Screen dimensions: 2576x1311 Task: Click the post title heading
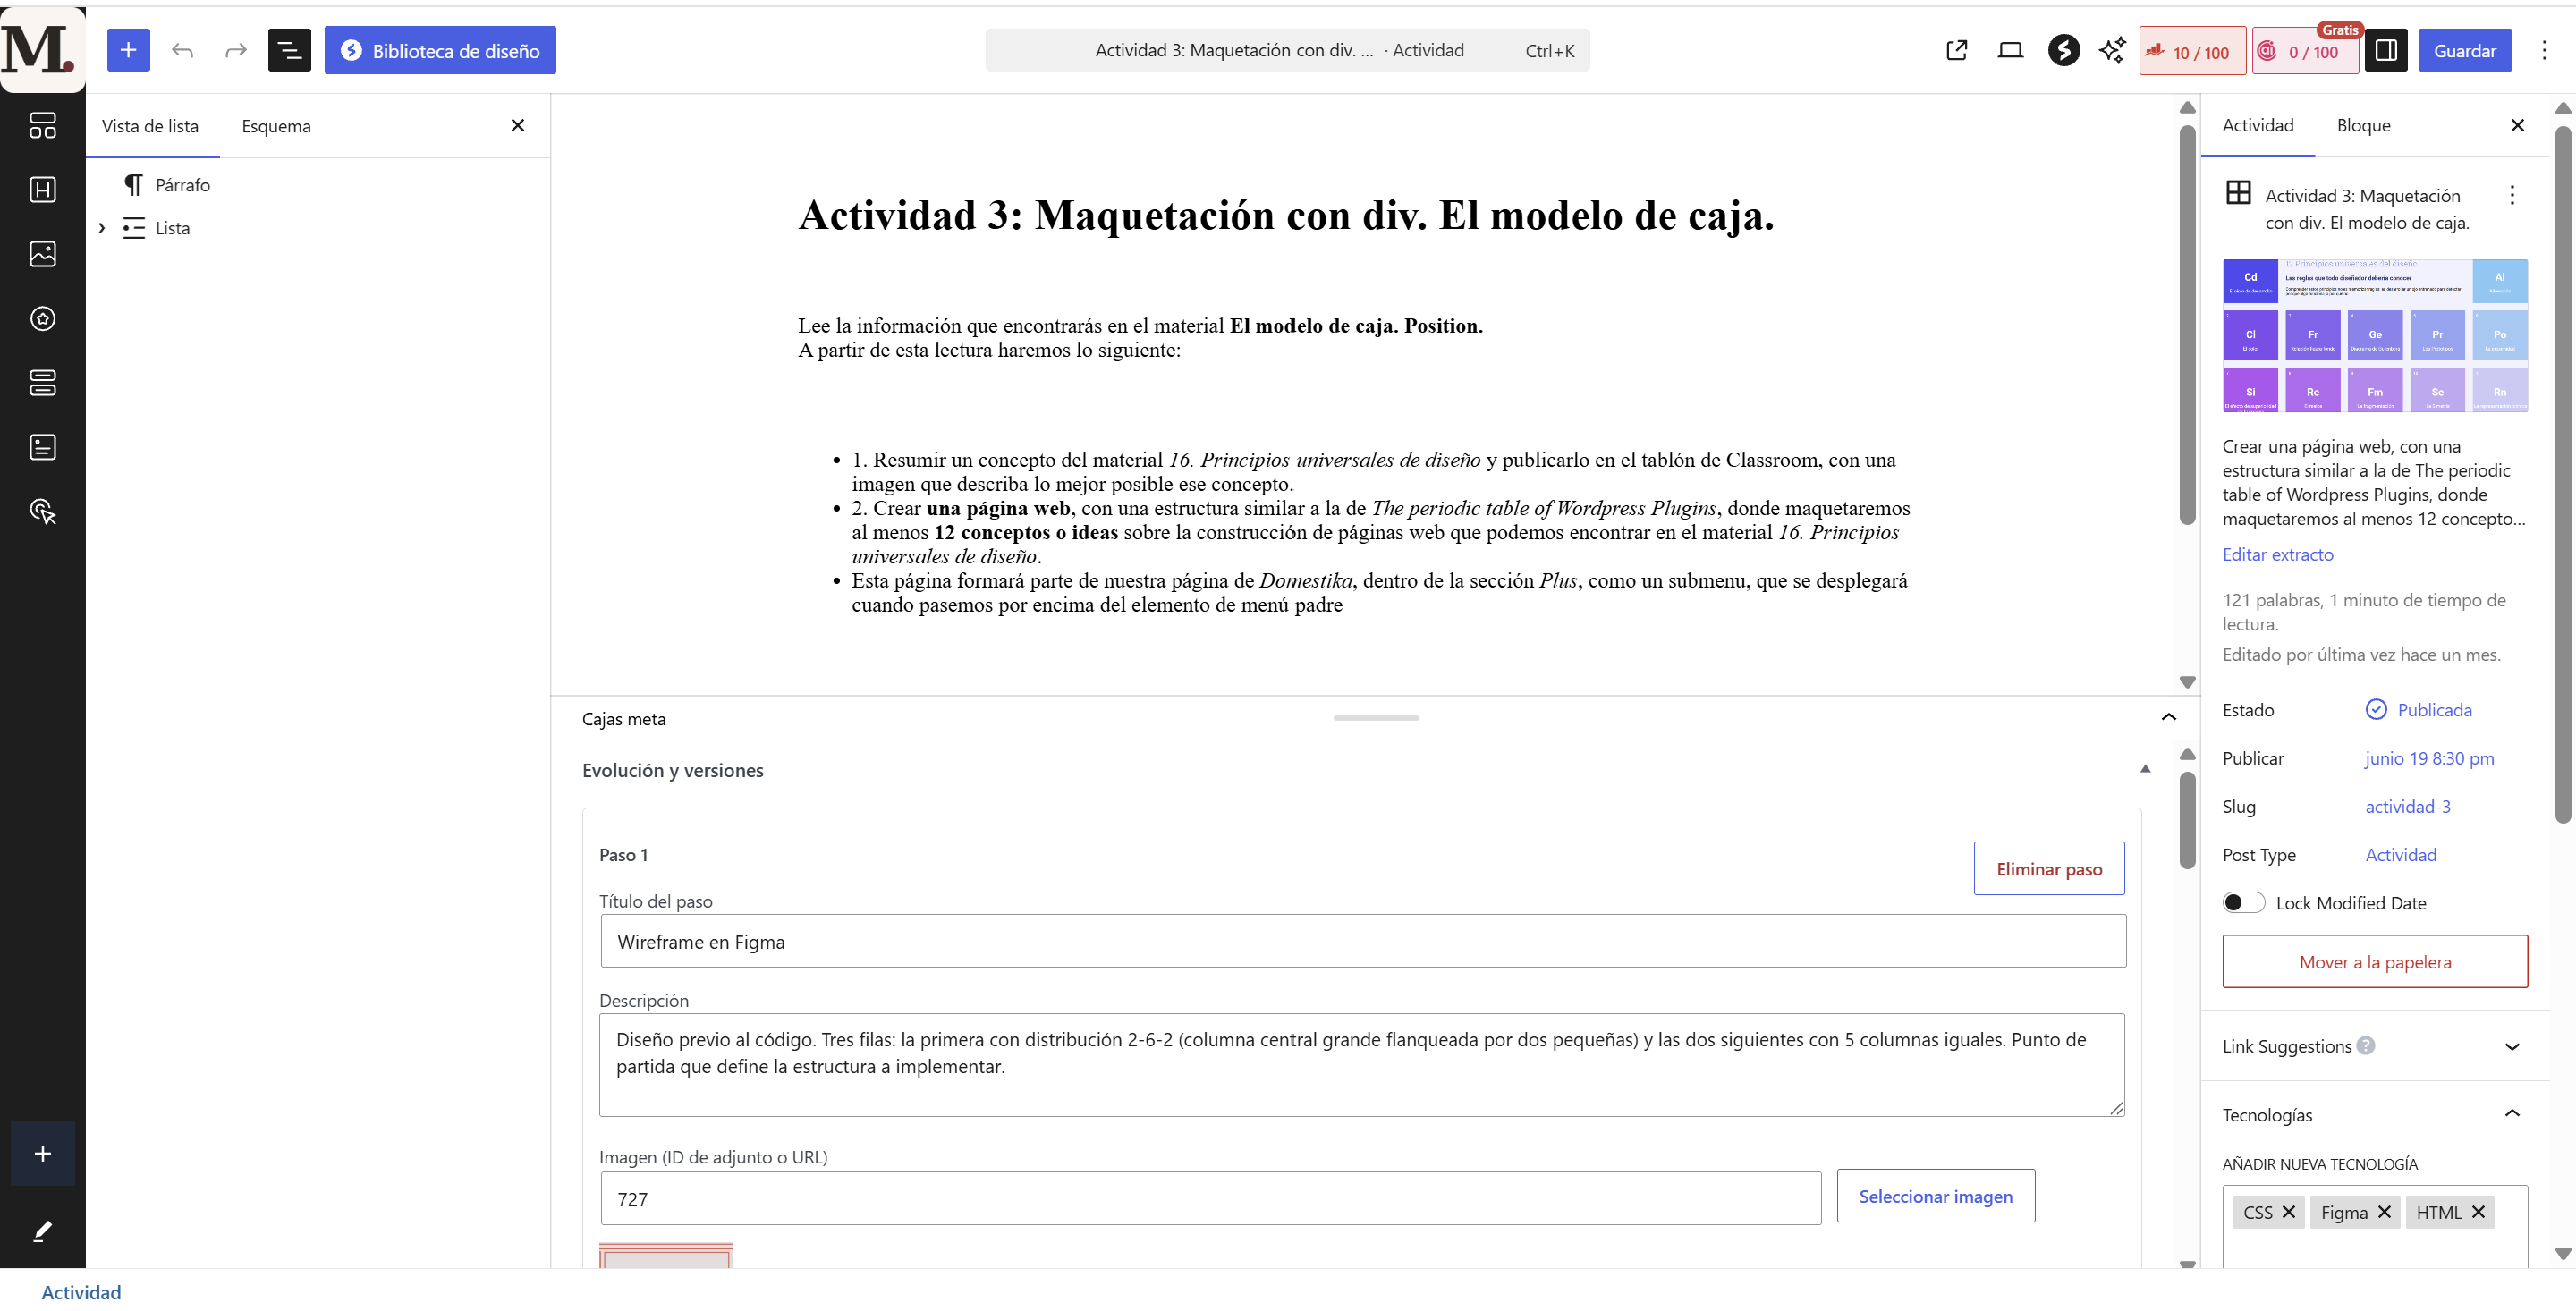1286,215
